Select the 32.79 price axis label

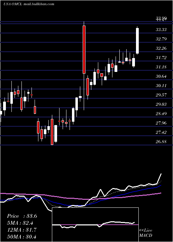pyautogui.click(x=161, y=39)
